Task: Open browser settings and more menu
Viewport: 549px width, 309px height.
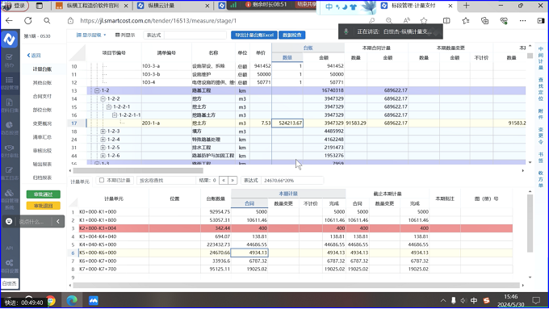Action: tap(522, 21)
